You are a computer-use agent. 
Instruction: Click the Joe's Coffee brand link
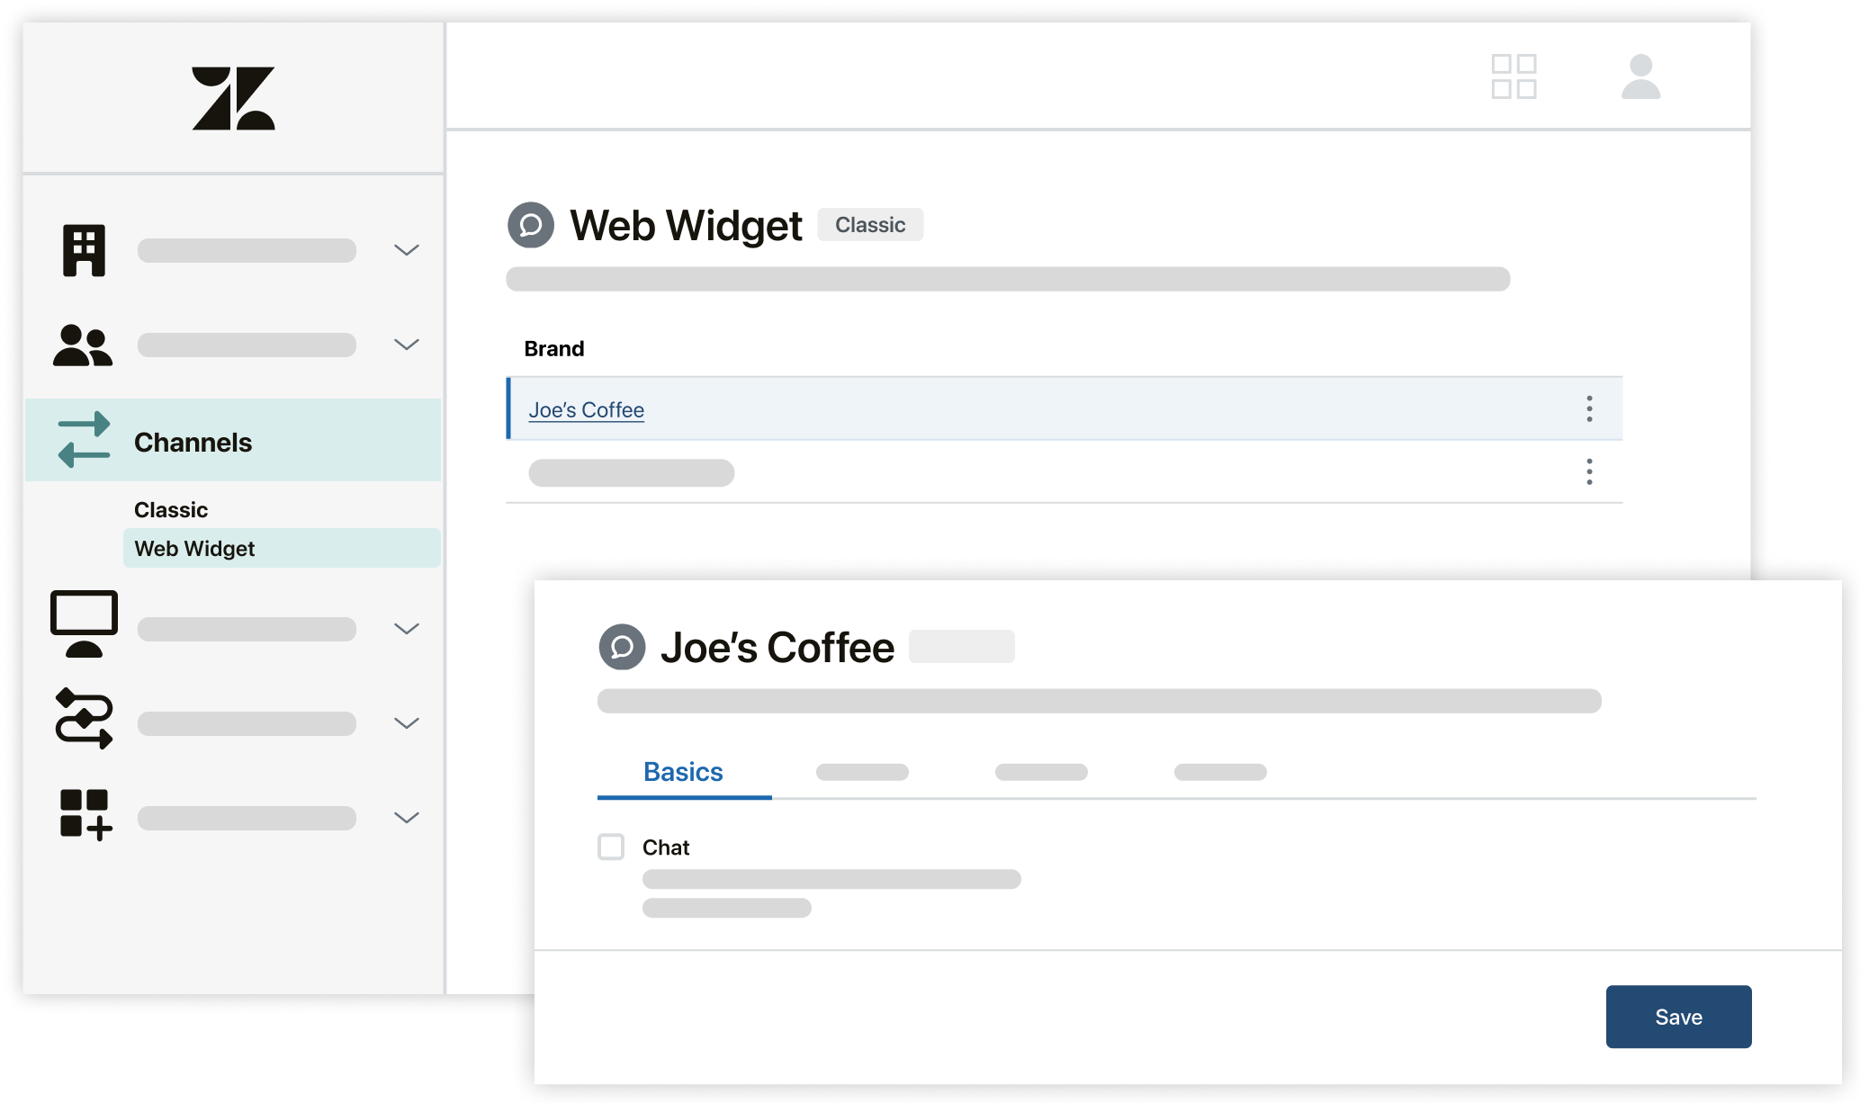point(586,408)
